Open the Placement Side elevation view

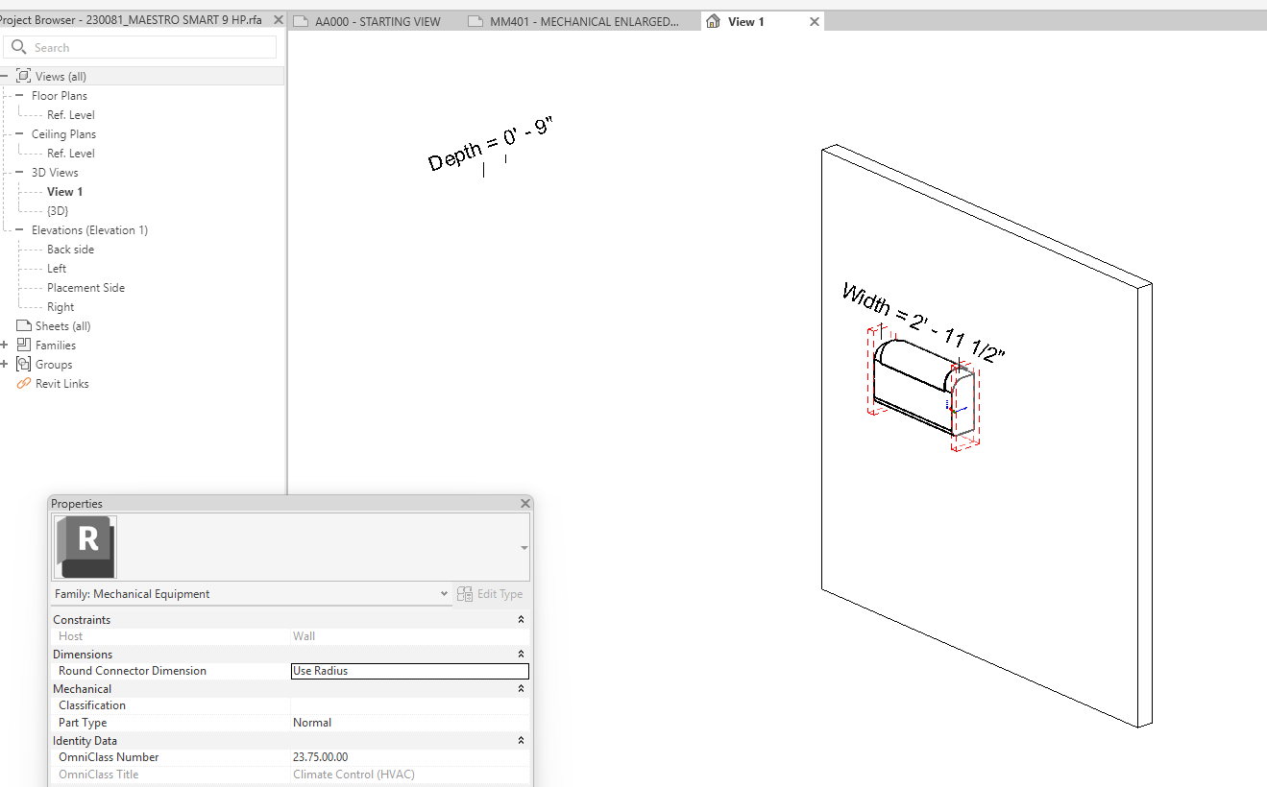click(x=85, y=287)
